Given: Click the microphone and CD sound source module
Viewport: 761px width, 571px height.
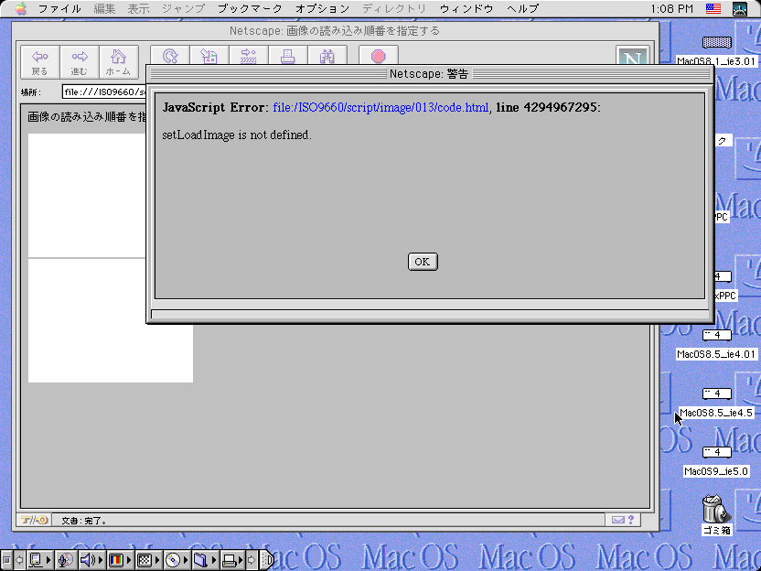Looking at the screenshot, I should click(x=66, y=560).
